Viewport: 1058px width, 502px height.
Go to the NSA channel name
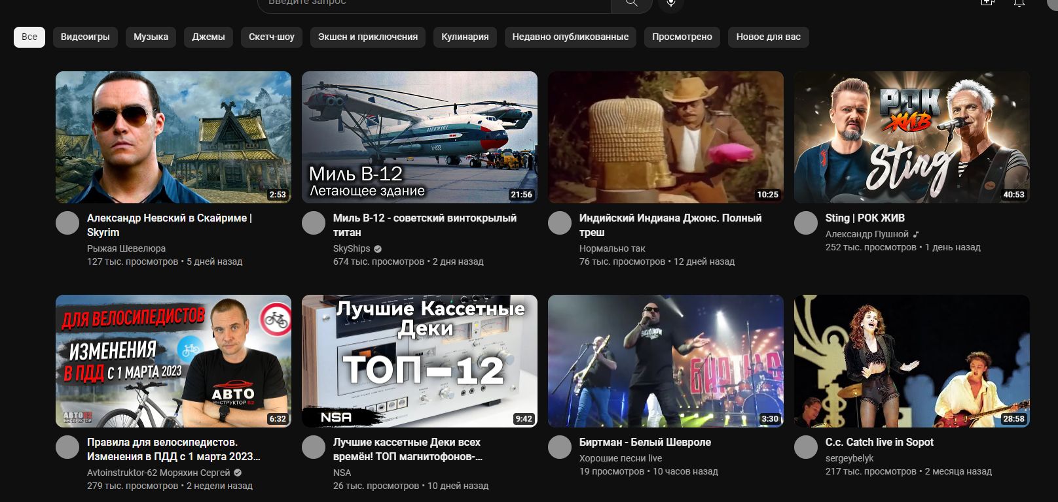pyautogui.click(x=342, y=473)
